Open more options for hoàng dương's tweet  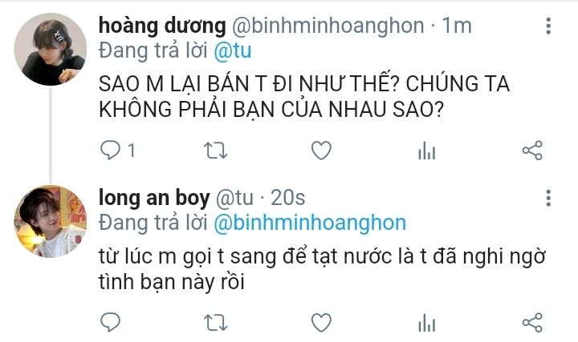tap(548, 26)
